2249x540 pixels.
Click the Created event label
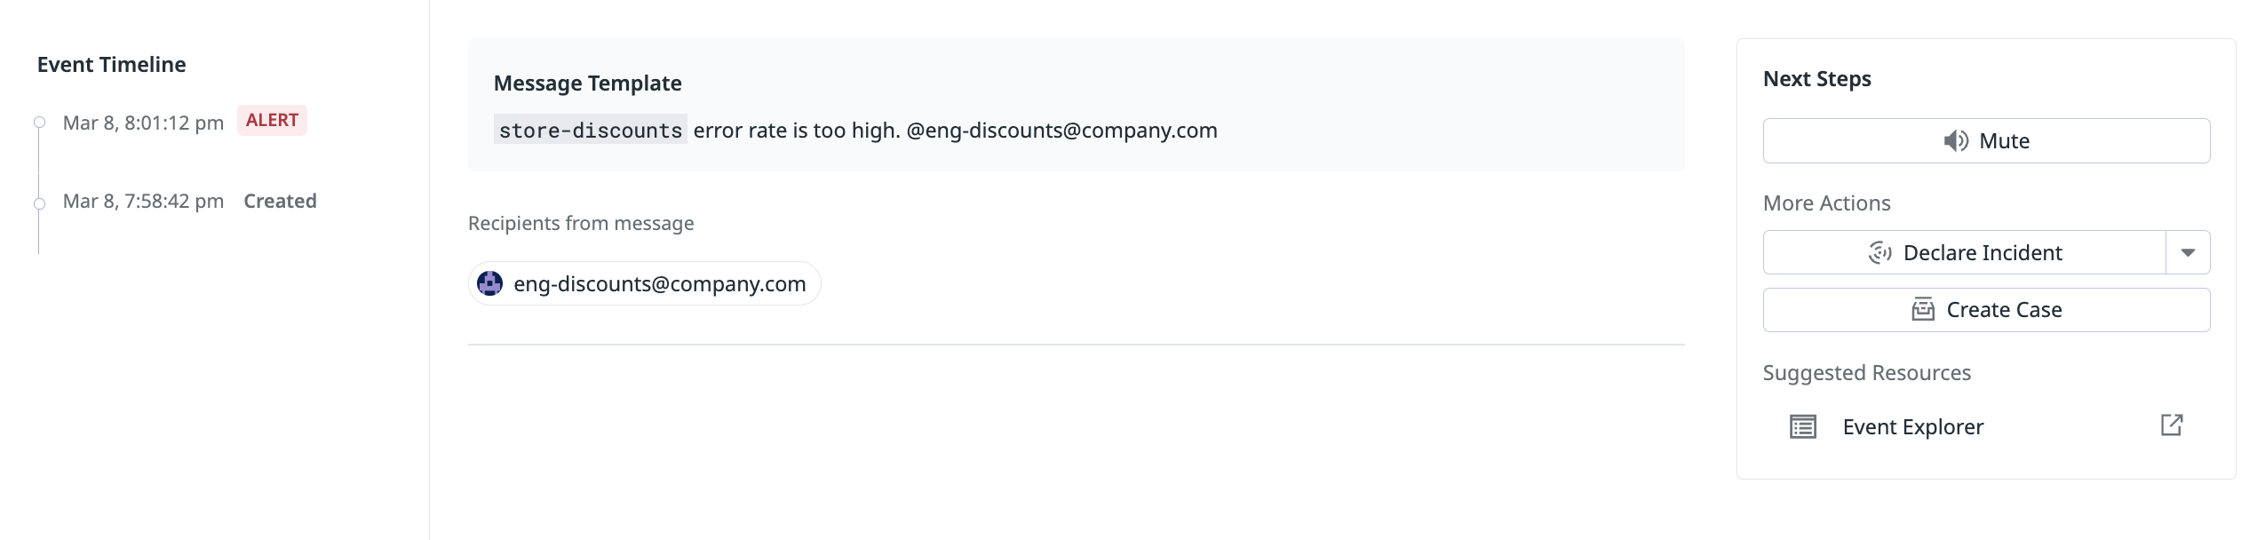pos(280,202)
